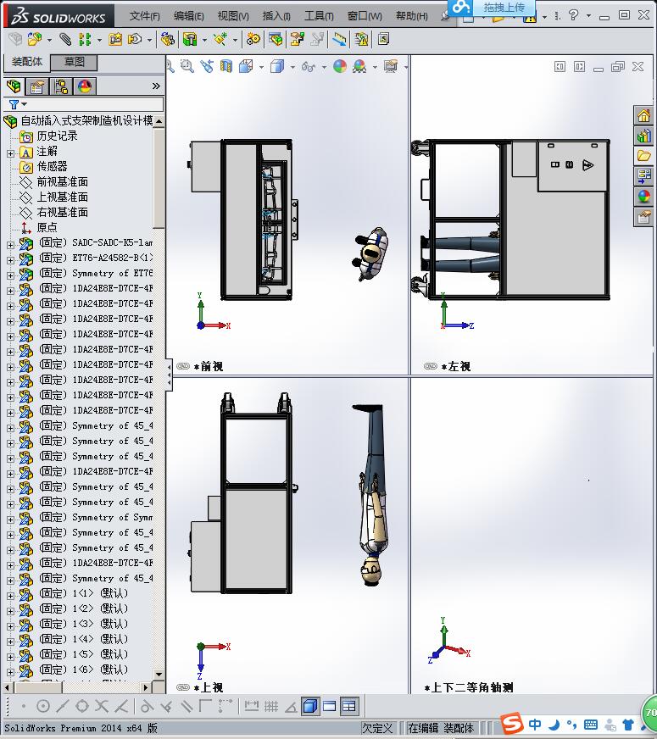The width and height of the screenshot is (657, 739).
Task: Click feature tree scroll down arrow
Action: pos(159,675)
